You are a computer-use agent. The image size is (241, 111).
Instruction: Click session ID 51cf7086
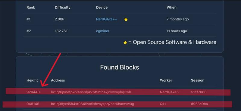[x=199, y=92]
